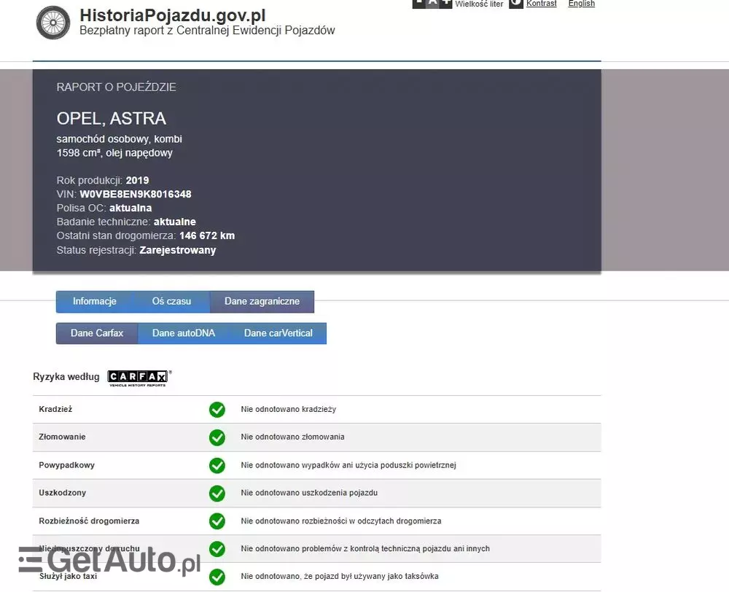View the Dane Carfax tab
Image resolution: width=729 pixels, height=592 pixels.
[96, 332]
